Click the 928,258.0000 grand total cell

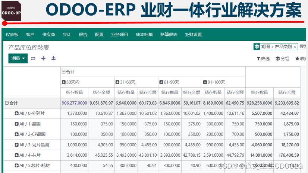coord(260,103)
